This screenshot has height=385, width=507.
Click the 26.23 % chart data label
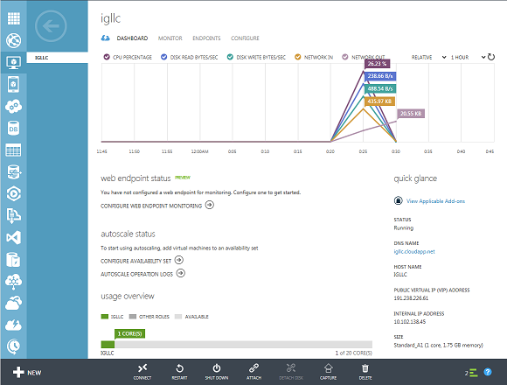pos(377,63)
